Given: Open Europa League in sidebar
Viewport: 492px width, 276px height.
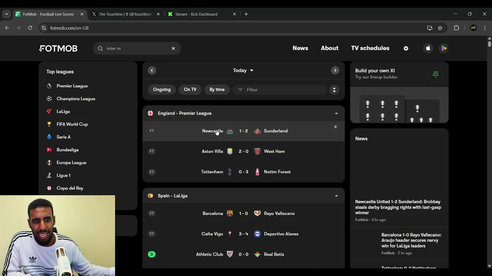Looking at the screenshot, I should [x=71, y=163].
